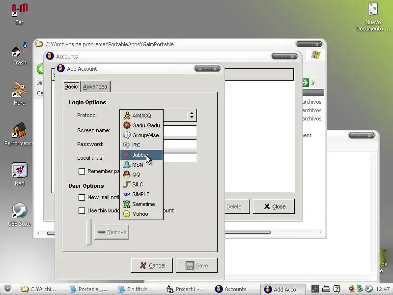Select the IRC protocol option

(x=141, y=145)
